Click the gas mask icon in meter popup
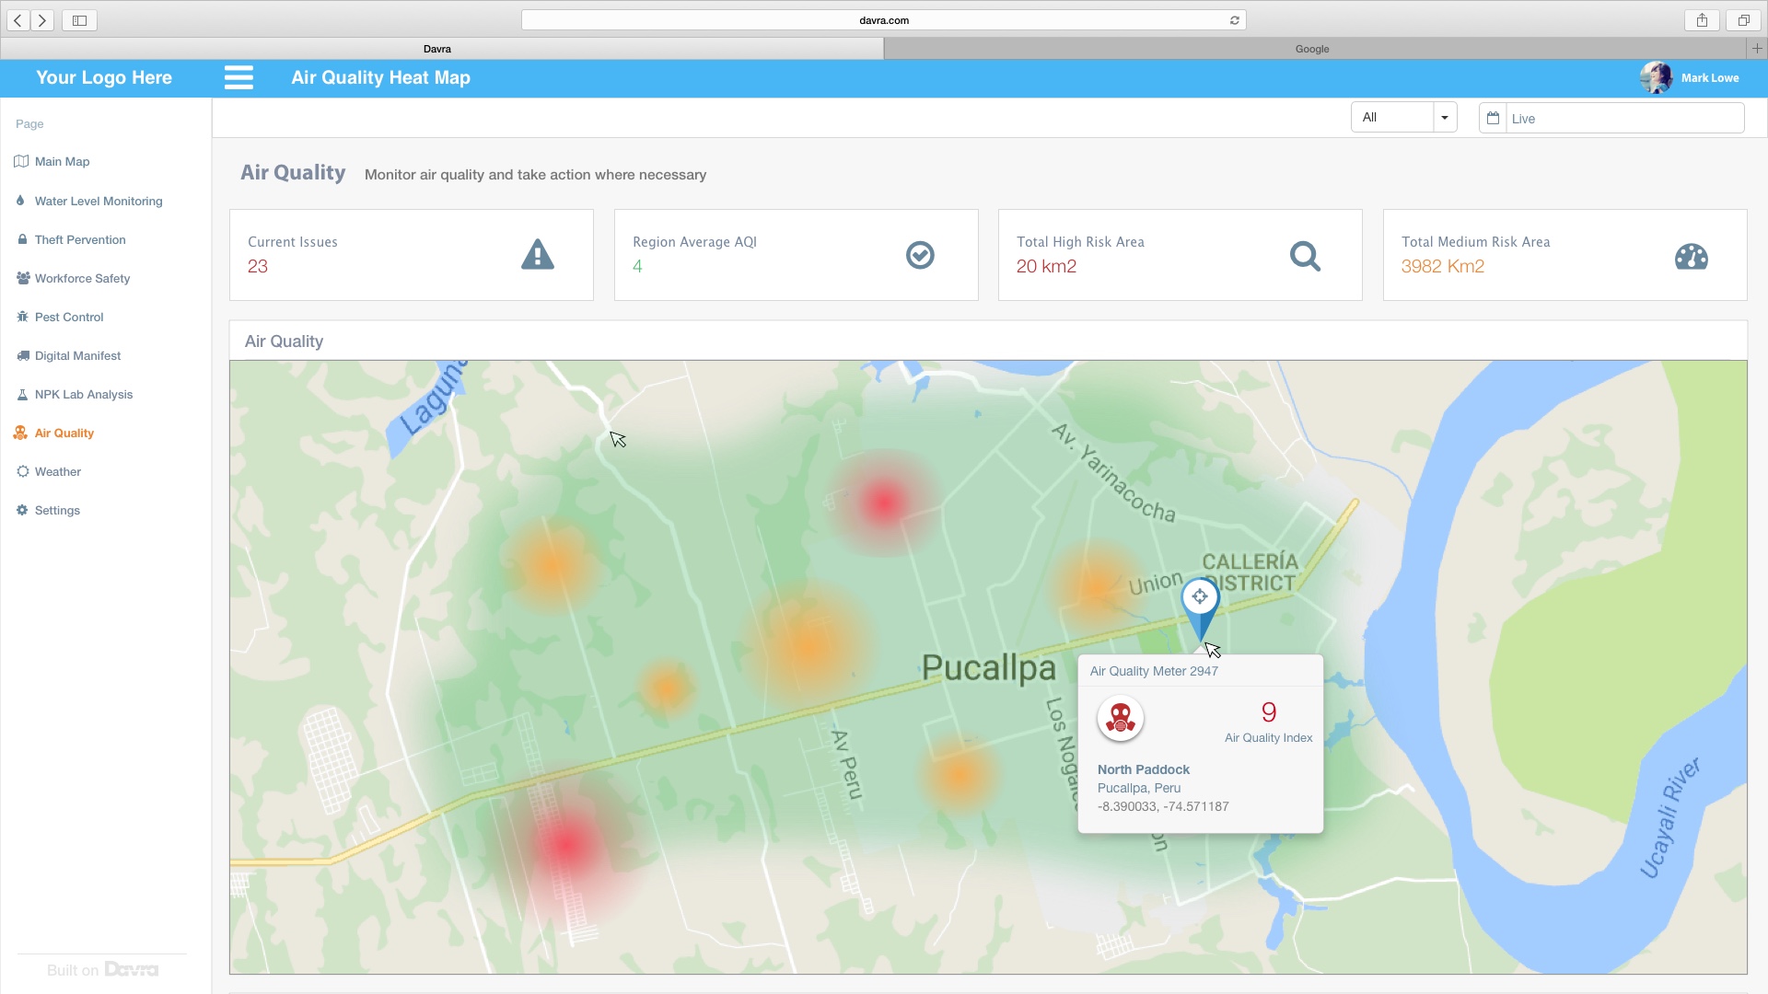The width and height of the screenshot is (1768, 994). 1121,718
